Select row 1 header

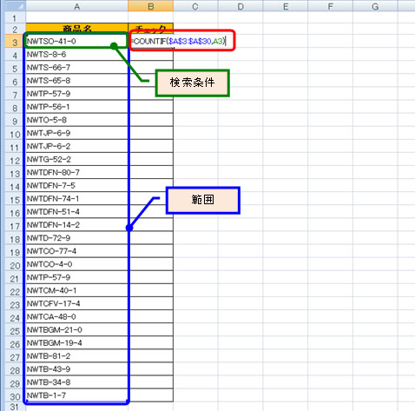click(15, 18)
